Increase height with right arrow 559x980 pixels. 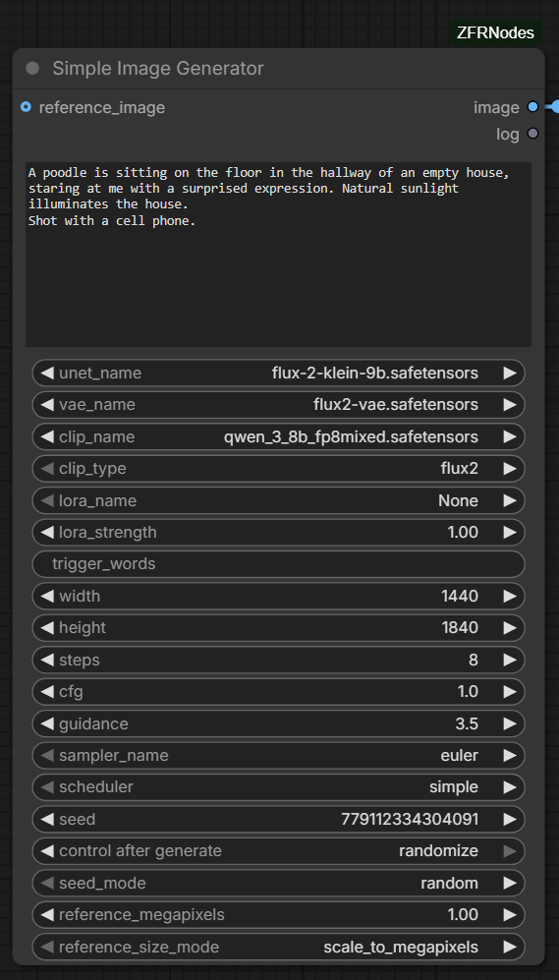510,628
